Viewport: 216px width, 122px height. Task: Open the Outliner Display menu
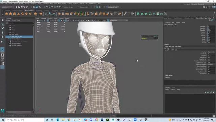click(8, 20)
